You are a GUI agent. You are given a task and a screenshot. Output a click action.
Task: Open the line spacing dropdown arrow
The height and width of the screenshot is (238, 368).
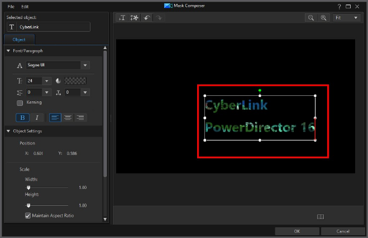pos(47,93)
